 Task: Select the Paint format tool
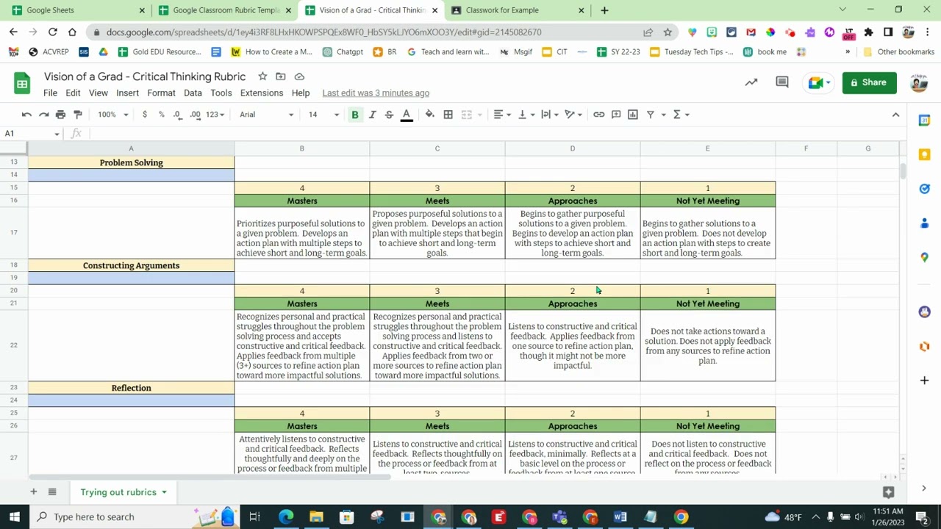coord(78,115)
